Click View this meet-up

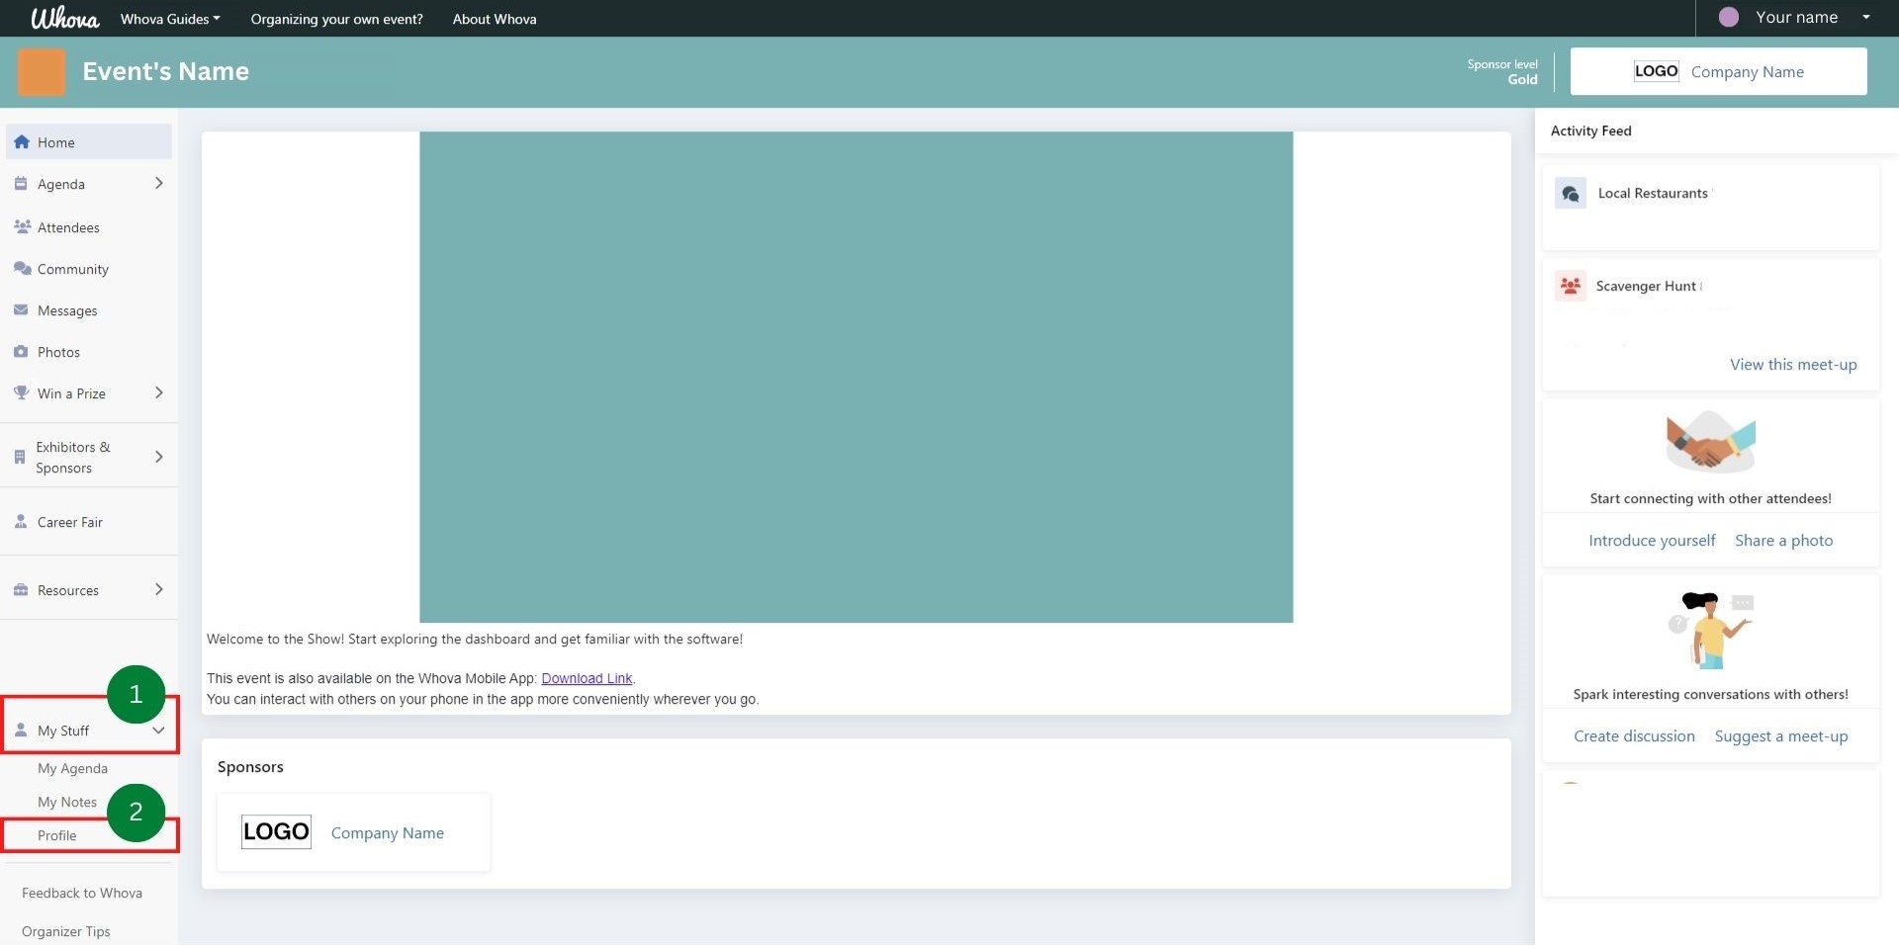tap(1792, 364)
